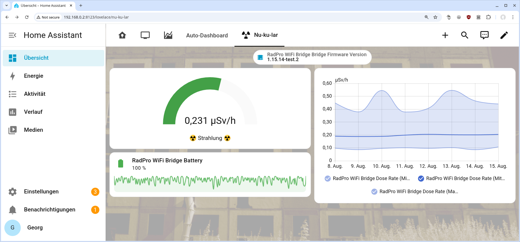Toggle the Dose Rate (Mi... legend entry

pyautogui.click(x=367, y=178)
